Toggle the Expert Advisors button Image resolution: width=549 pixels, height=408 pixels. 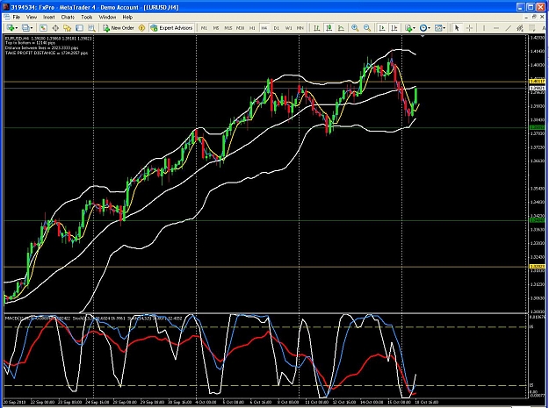click(x=171, y=28)
